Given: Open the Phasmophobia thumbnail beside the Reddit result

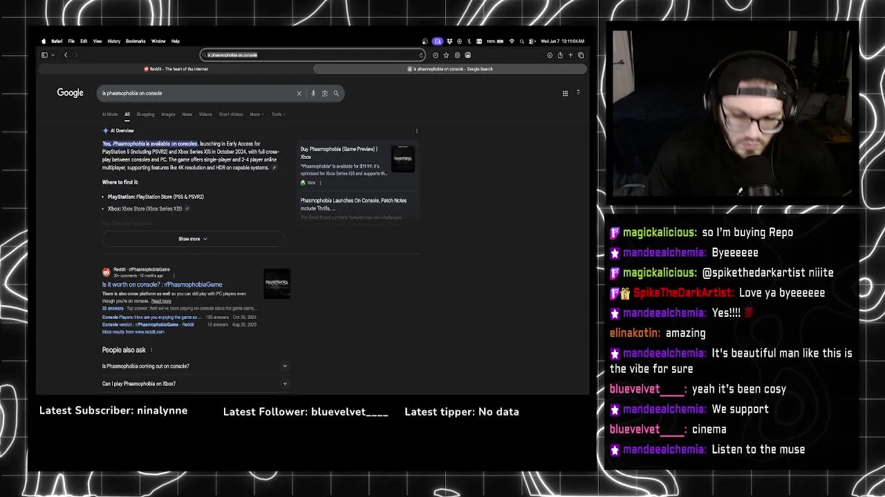Looking at the screenshot, I should (277, 284).
